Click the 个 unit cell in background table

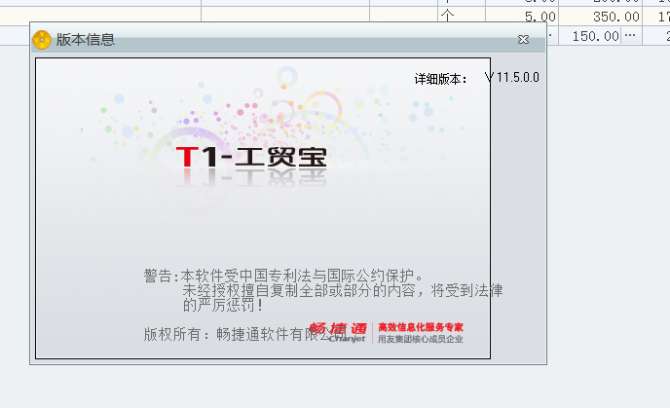tap(462, 17)
